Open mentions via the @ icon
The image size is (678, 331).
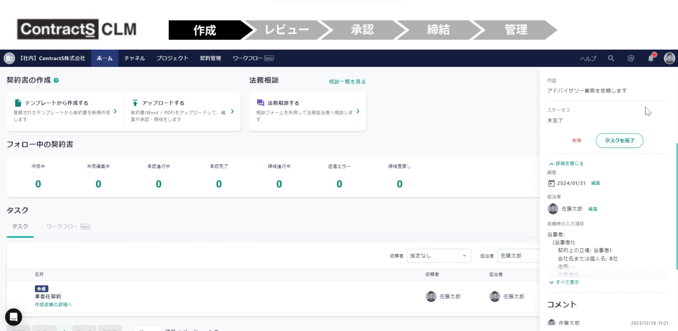[631, 58]
